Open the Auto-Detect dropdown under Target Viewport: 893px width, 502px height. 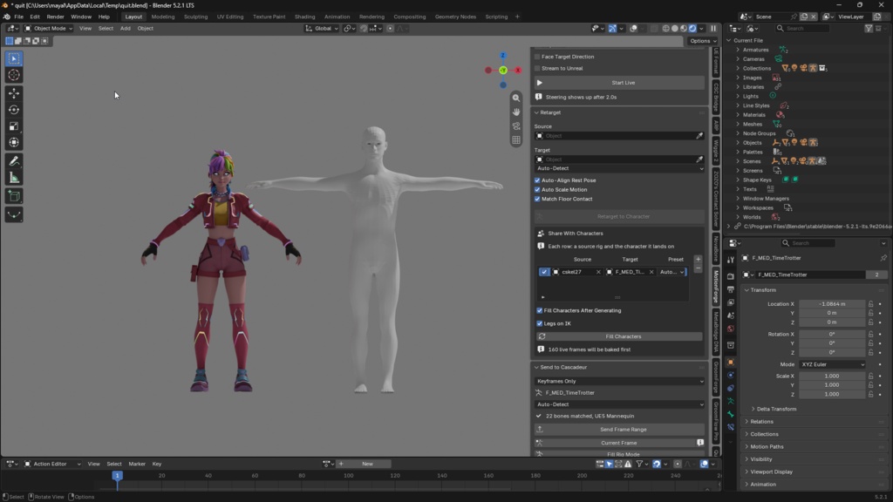point(620,168)
